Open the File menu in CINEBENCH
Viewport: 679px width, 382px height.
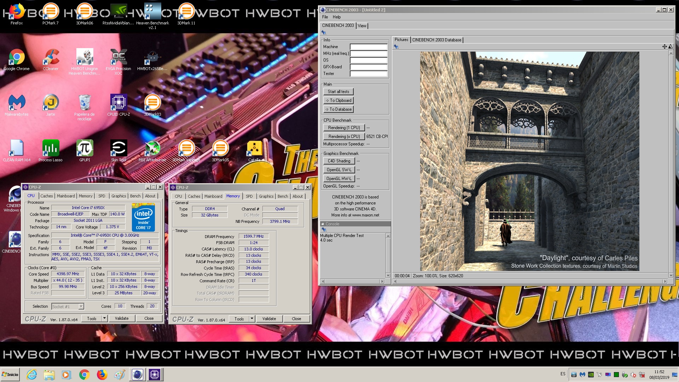[x=325, y=17]
